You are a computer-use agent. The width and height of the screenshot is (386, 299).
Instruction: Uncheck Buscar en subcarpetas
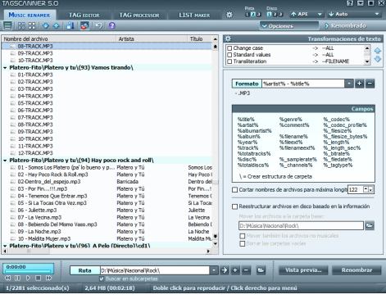pos(102,279)
